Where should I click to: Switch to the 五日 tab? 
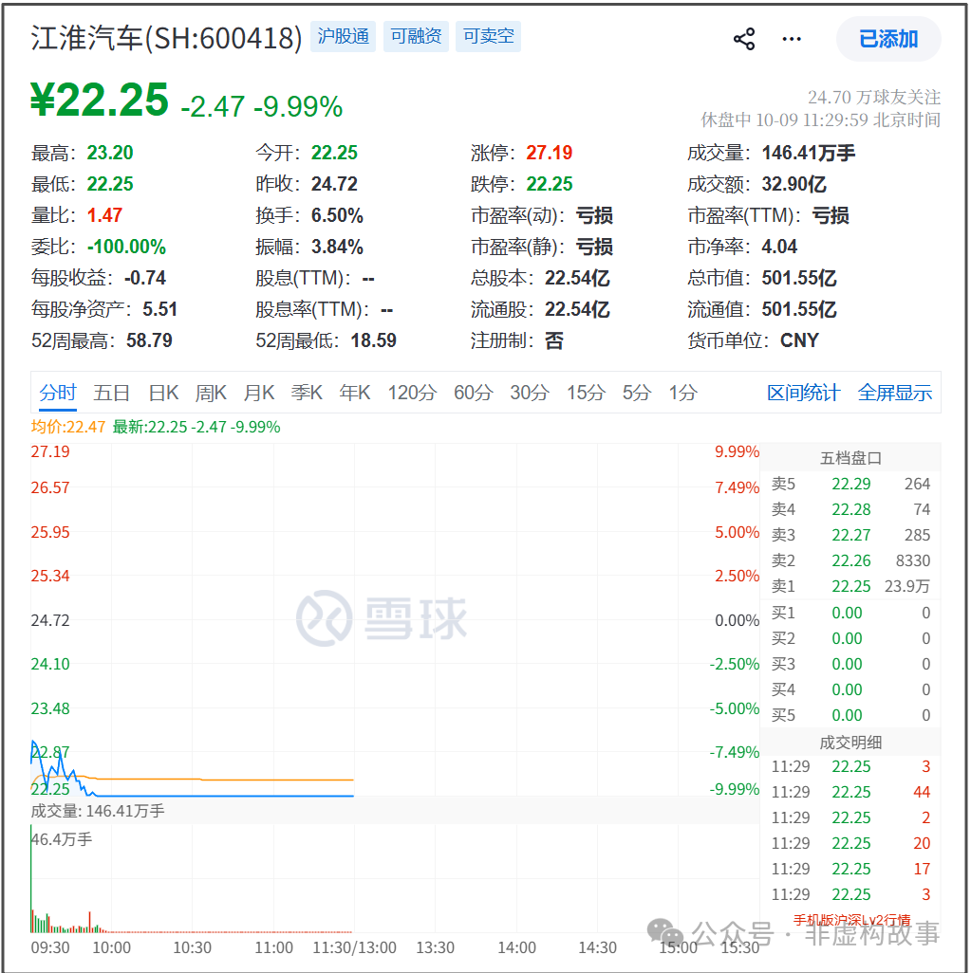[x=111, y=393]
